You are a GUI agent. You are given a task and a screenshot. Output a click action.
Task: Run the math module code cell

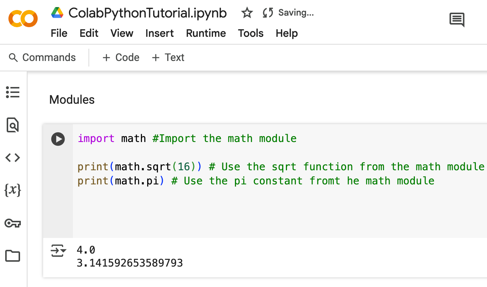pyautogui.click(x=58, y=139)
